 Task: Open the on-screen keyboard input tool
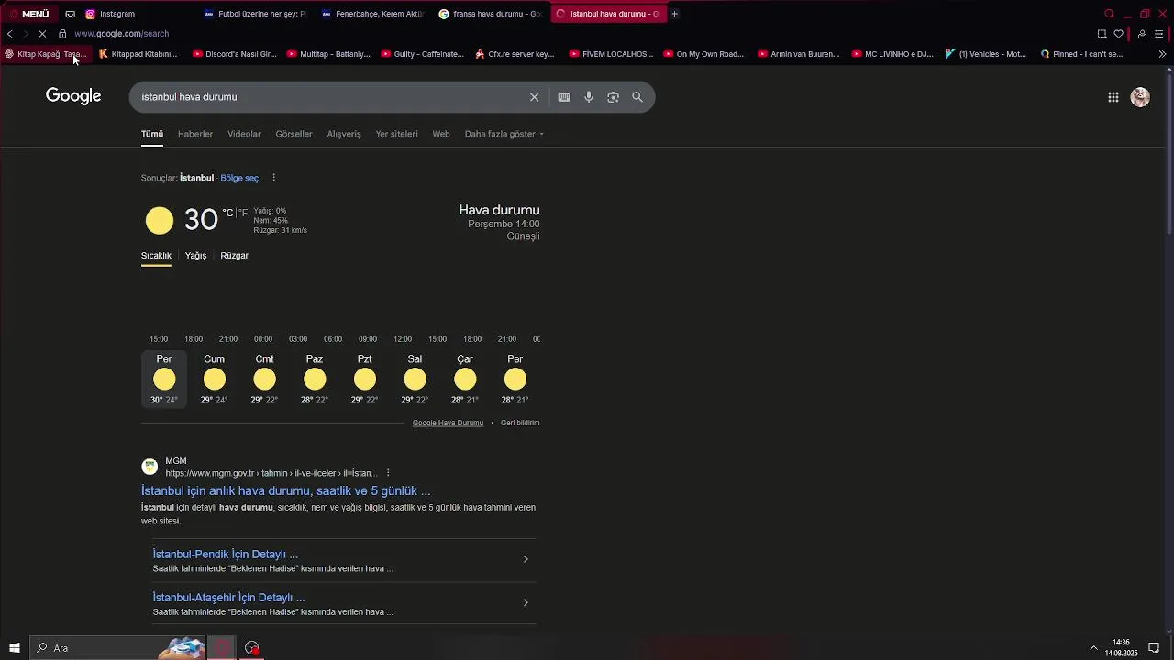pos(564,97)
